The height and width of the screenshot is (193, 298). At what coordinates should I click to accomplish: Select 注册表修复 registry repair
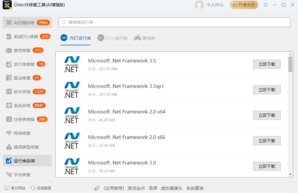pyautogui.click(x=21, y=119)
